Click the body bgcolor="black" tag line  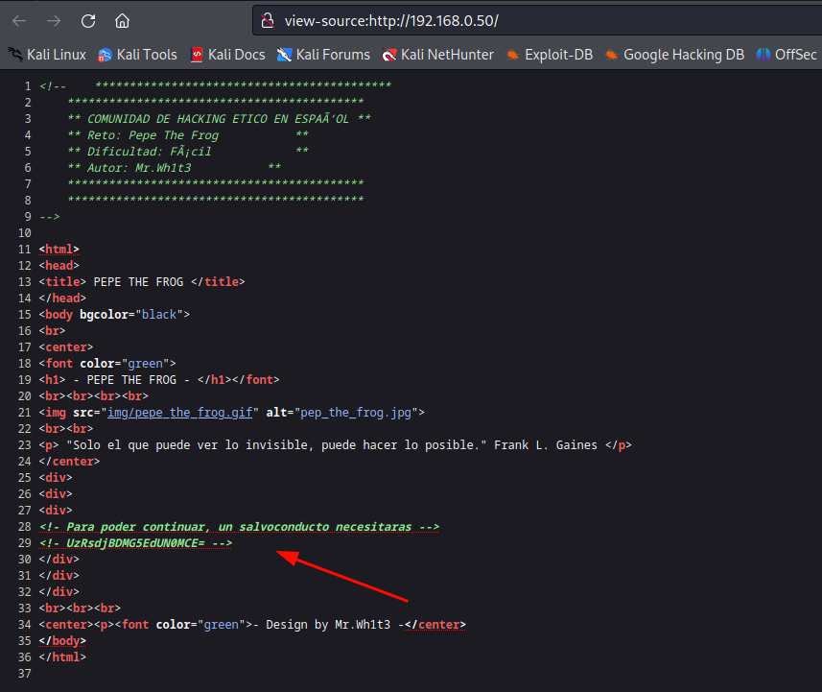(x=114, y=314)
